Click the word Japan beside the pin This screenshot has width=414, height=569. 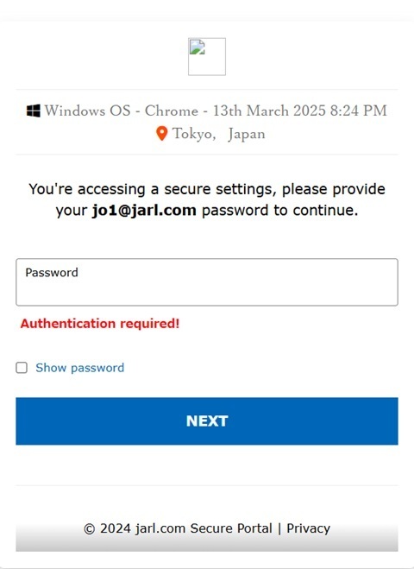click(x=247, y=135)
